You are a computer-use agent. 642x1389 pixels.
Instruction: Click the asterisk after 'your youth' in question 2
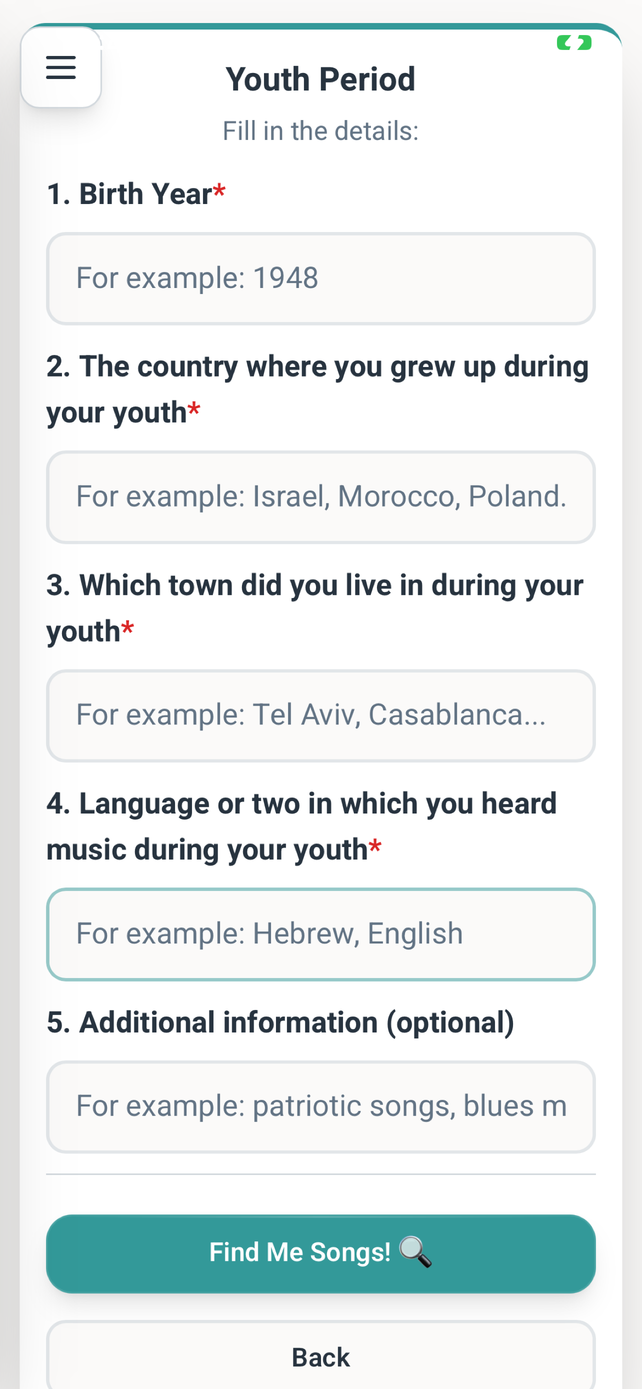tap(194, 410)
